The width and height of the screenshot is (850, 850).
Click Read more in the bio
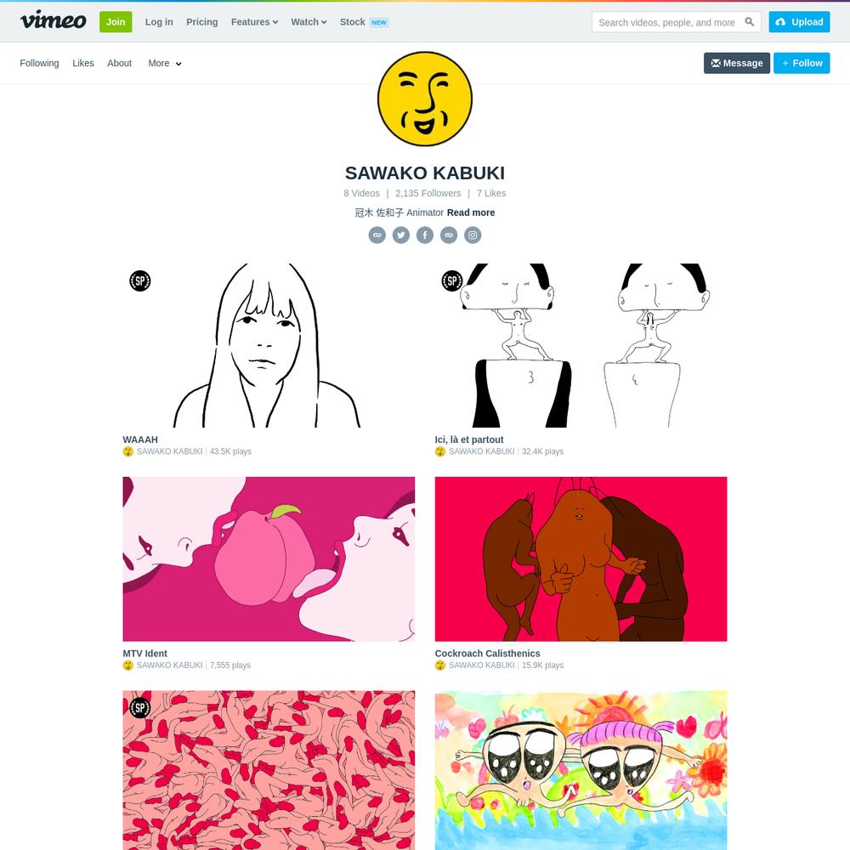click(x=471, y=212)
